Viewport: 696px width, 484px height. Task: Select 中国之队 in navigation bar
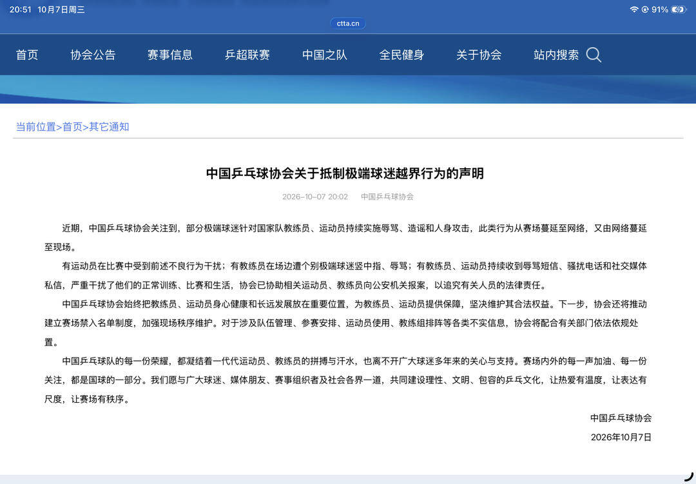point(324,55)
